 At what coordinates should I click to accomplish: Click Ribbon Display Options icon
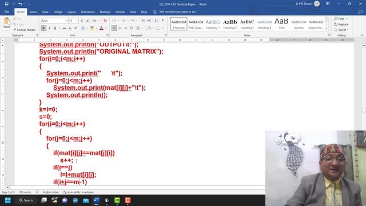328,4
